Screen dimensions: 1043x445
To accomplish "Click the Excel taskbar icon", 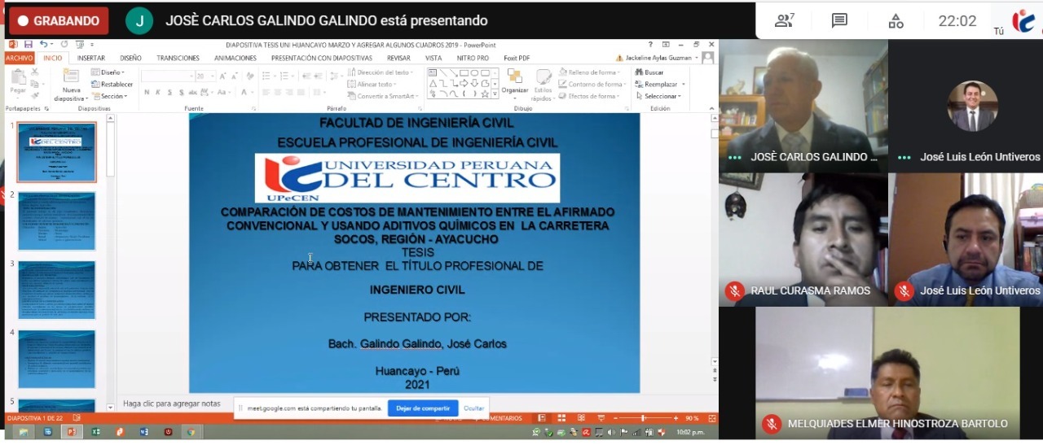I will click(95, 432).
